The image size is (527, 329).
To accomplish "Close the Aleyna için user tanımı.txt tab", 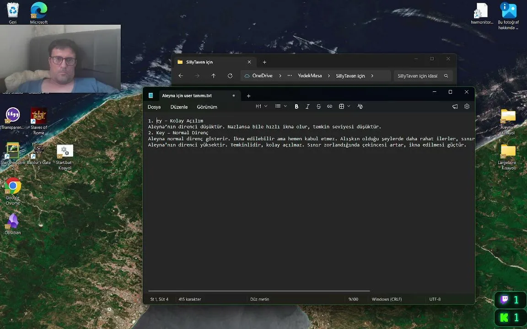I will tap(234, 96).
